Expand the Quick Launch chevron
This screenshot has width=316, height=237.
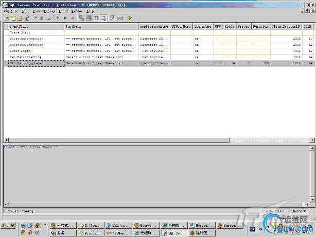[x=44, y=224]
